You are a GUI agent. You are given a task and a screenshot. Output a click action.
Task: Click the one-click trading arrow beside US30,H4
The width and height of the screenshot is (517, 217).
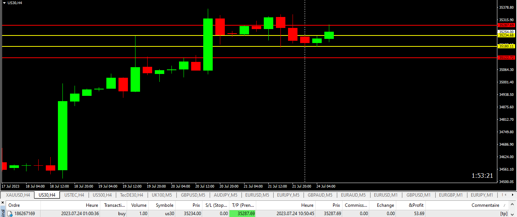pyautogui.click(x=4, y=3)
